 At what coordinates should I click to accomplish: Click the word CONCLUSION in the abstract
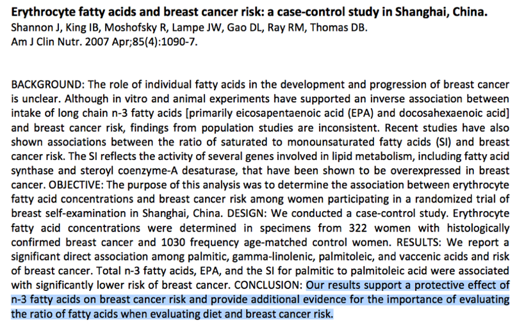pos(268,285)
